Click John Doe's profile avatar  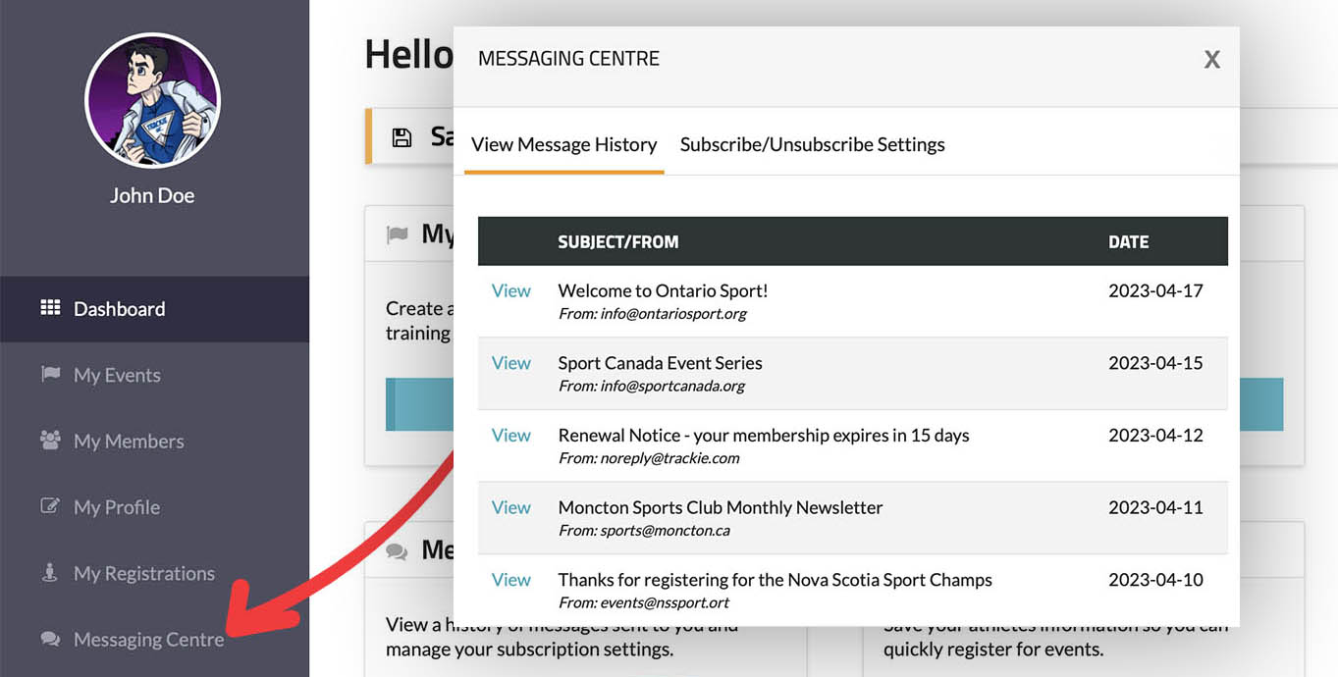(x=152, y=101)
